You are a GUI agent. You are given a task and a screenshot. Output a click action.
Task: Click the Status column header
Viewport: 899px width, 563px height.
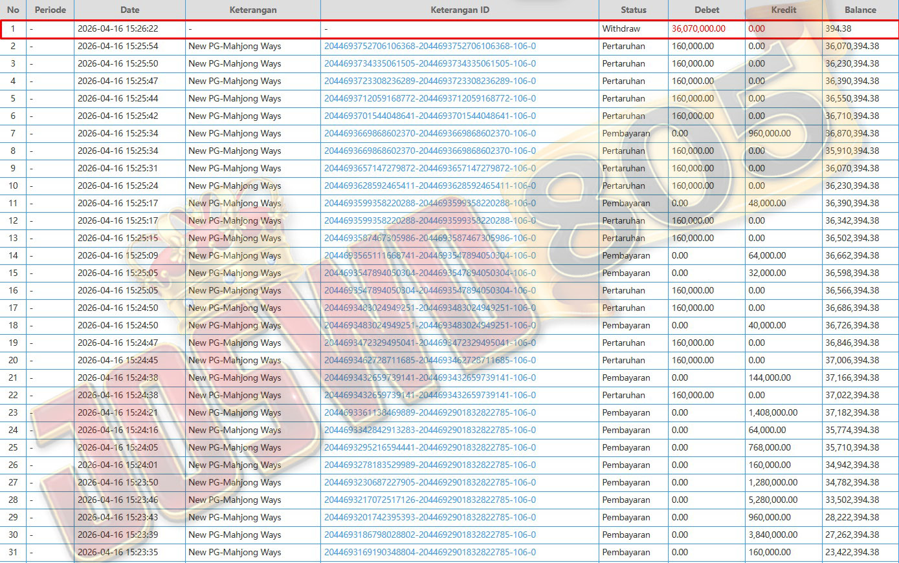click(x=633, y=10)
